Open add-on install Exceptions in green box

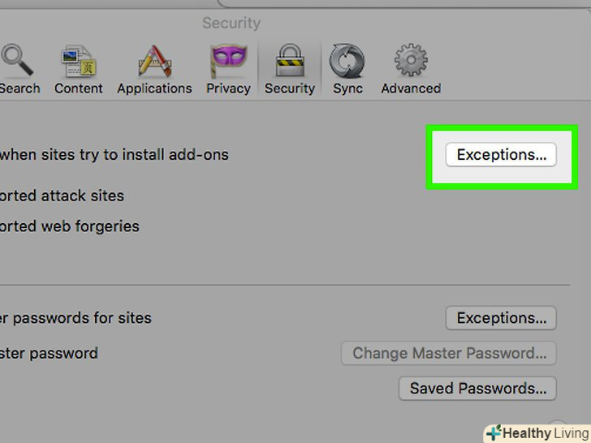pos(501,155)
